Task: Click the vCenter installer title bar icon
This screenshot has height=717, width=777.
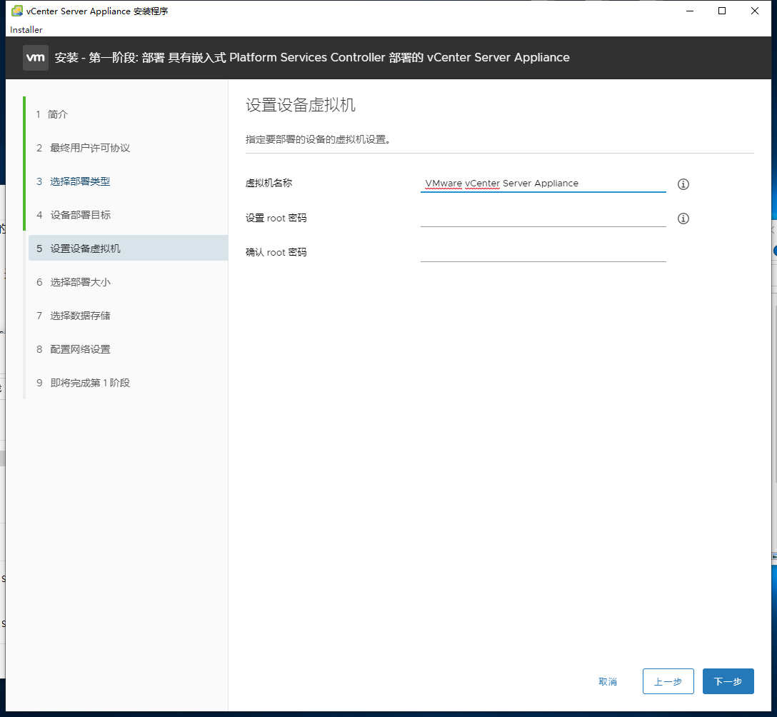Action: [x=17, y=11]
